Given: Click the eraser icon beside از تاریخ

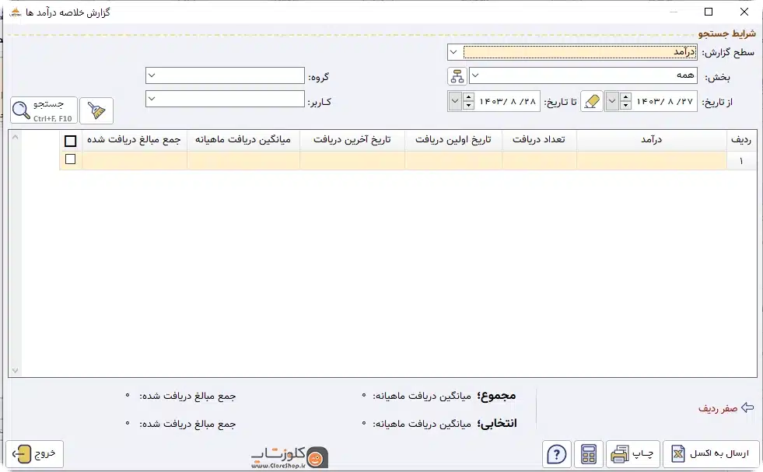Looking at the screenshot, I should tap(592, 101).
